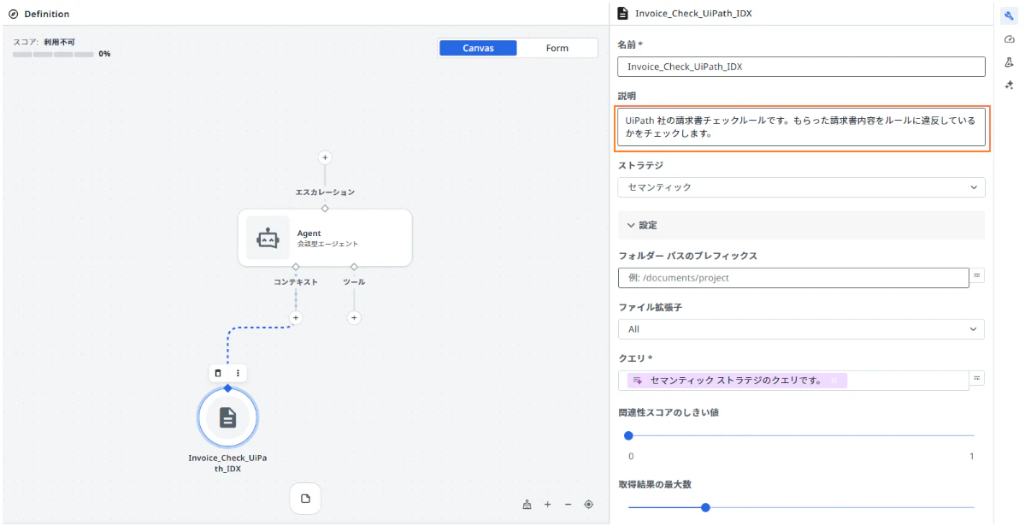
Task: Select the Invoice_Check_UiPath_IDX document node
Action: click(227, 417)
